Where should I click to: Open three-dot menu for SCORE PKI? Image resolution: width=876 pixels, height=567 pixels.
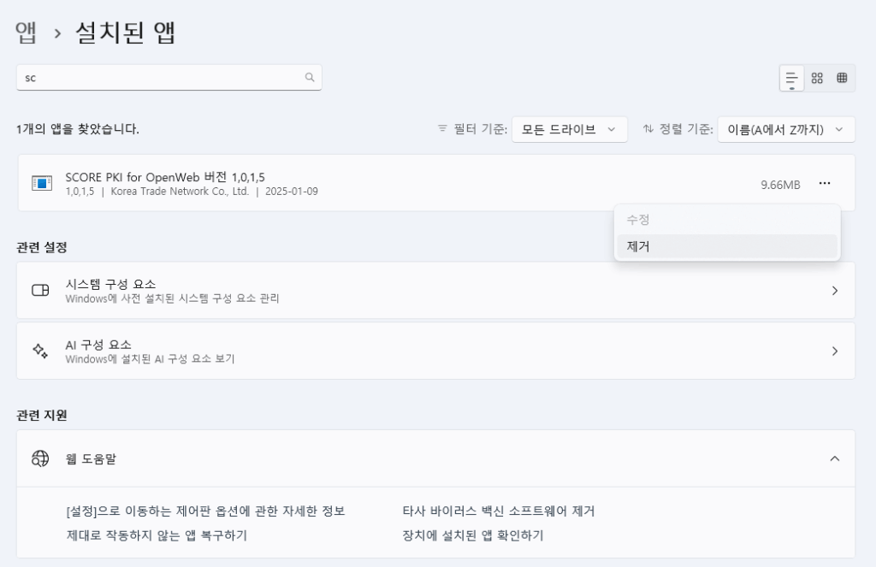point(825,183)
